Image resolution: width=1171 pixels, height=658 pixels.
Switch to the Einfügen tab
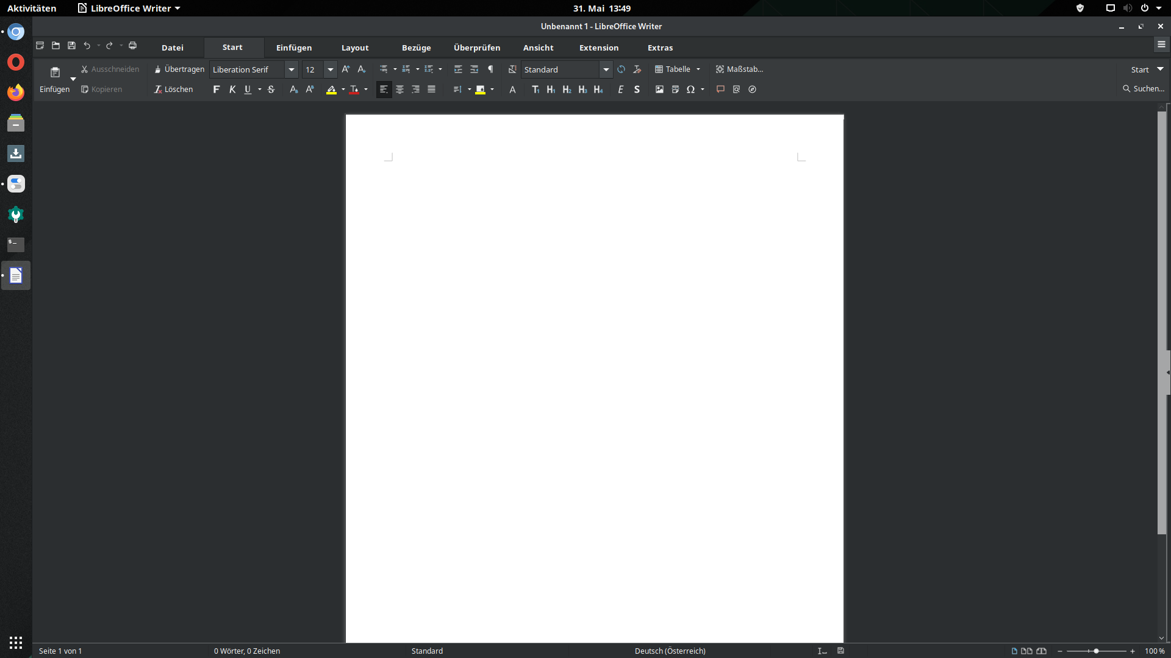[x=294, y=48]
